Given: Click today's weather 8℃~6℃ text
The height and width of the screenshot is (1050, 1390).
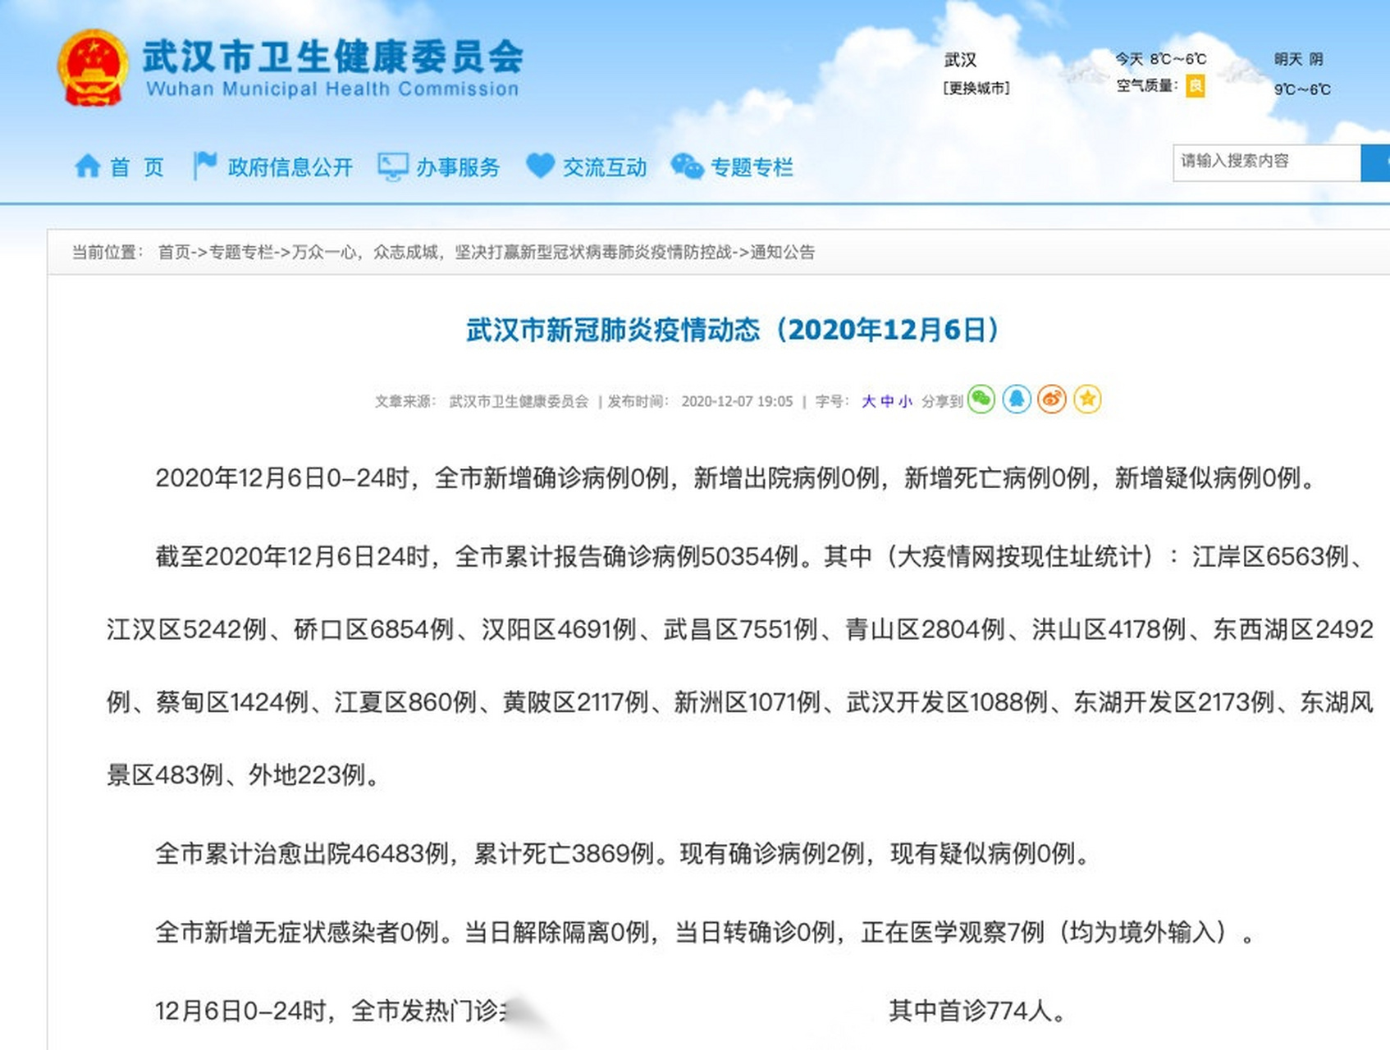Looking at the screenshot, I should coord(1177,59).
